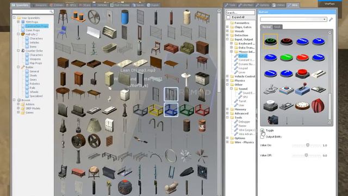The image size is (348, 196).
Task: Spawn the green armchair prop
Action: pos(187,48)
